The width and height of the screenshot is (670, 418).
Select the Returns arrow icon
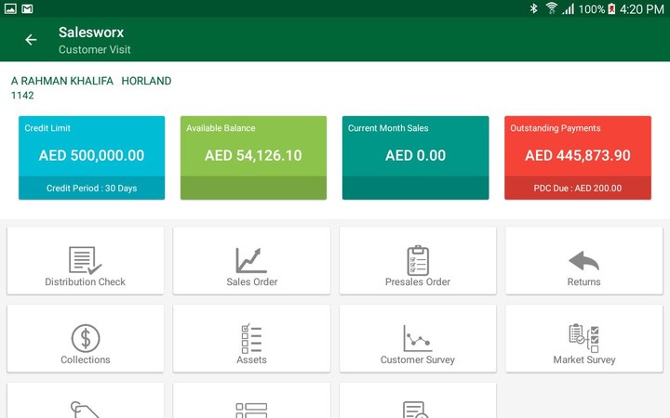click(x=583, y=260)
